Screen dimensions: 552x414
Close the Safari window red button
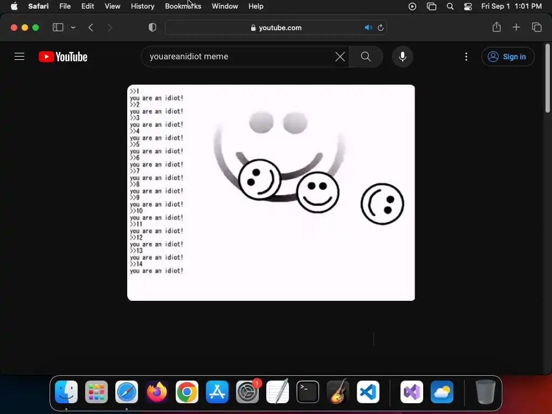tap(14, 27)
